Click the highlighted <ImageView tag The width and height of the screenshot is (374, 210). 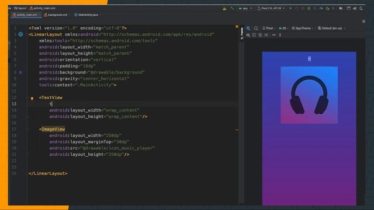tap(52, 129)
